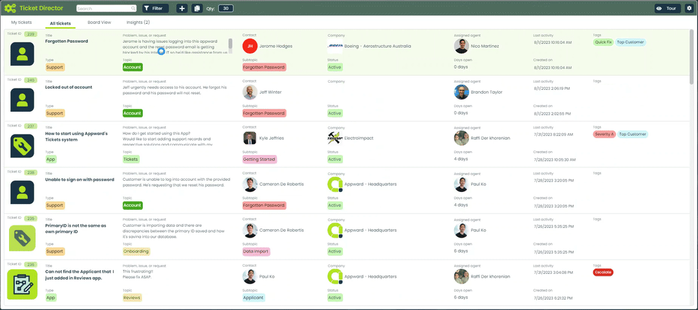The image size is (698, 310).
Task: Click the clipboard icon for ticket 236
Action: coord(22,284)
